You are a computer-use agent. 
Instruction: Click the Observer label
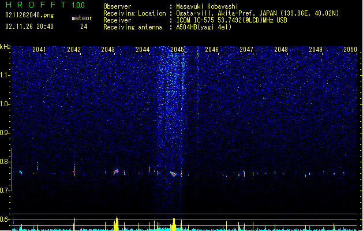[117, 6]
